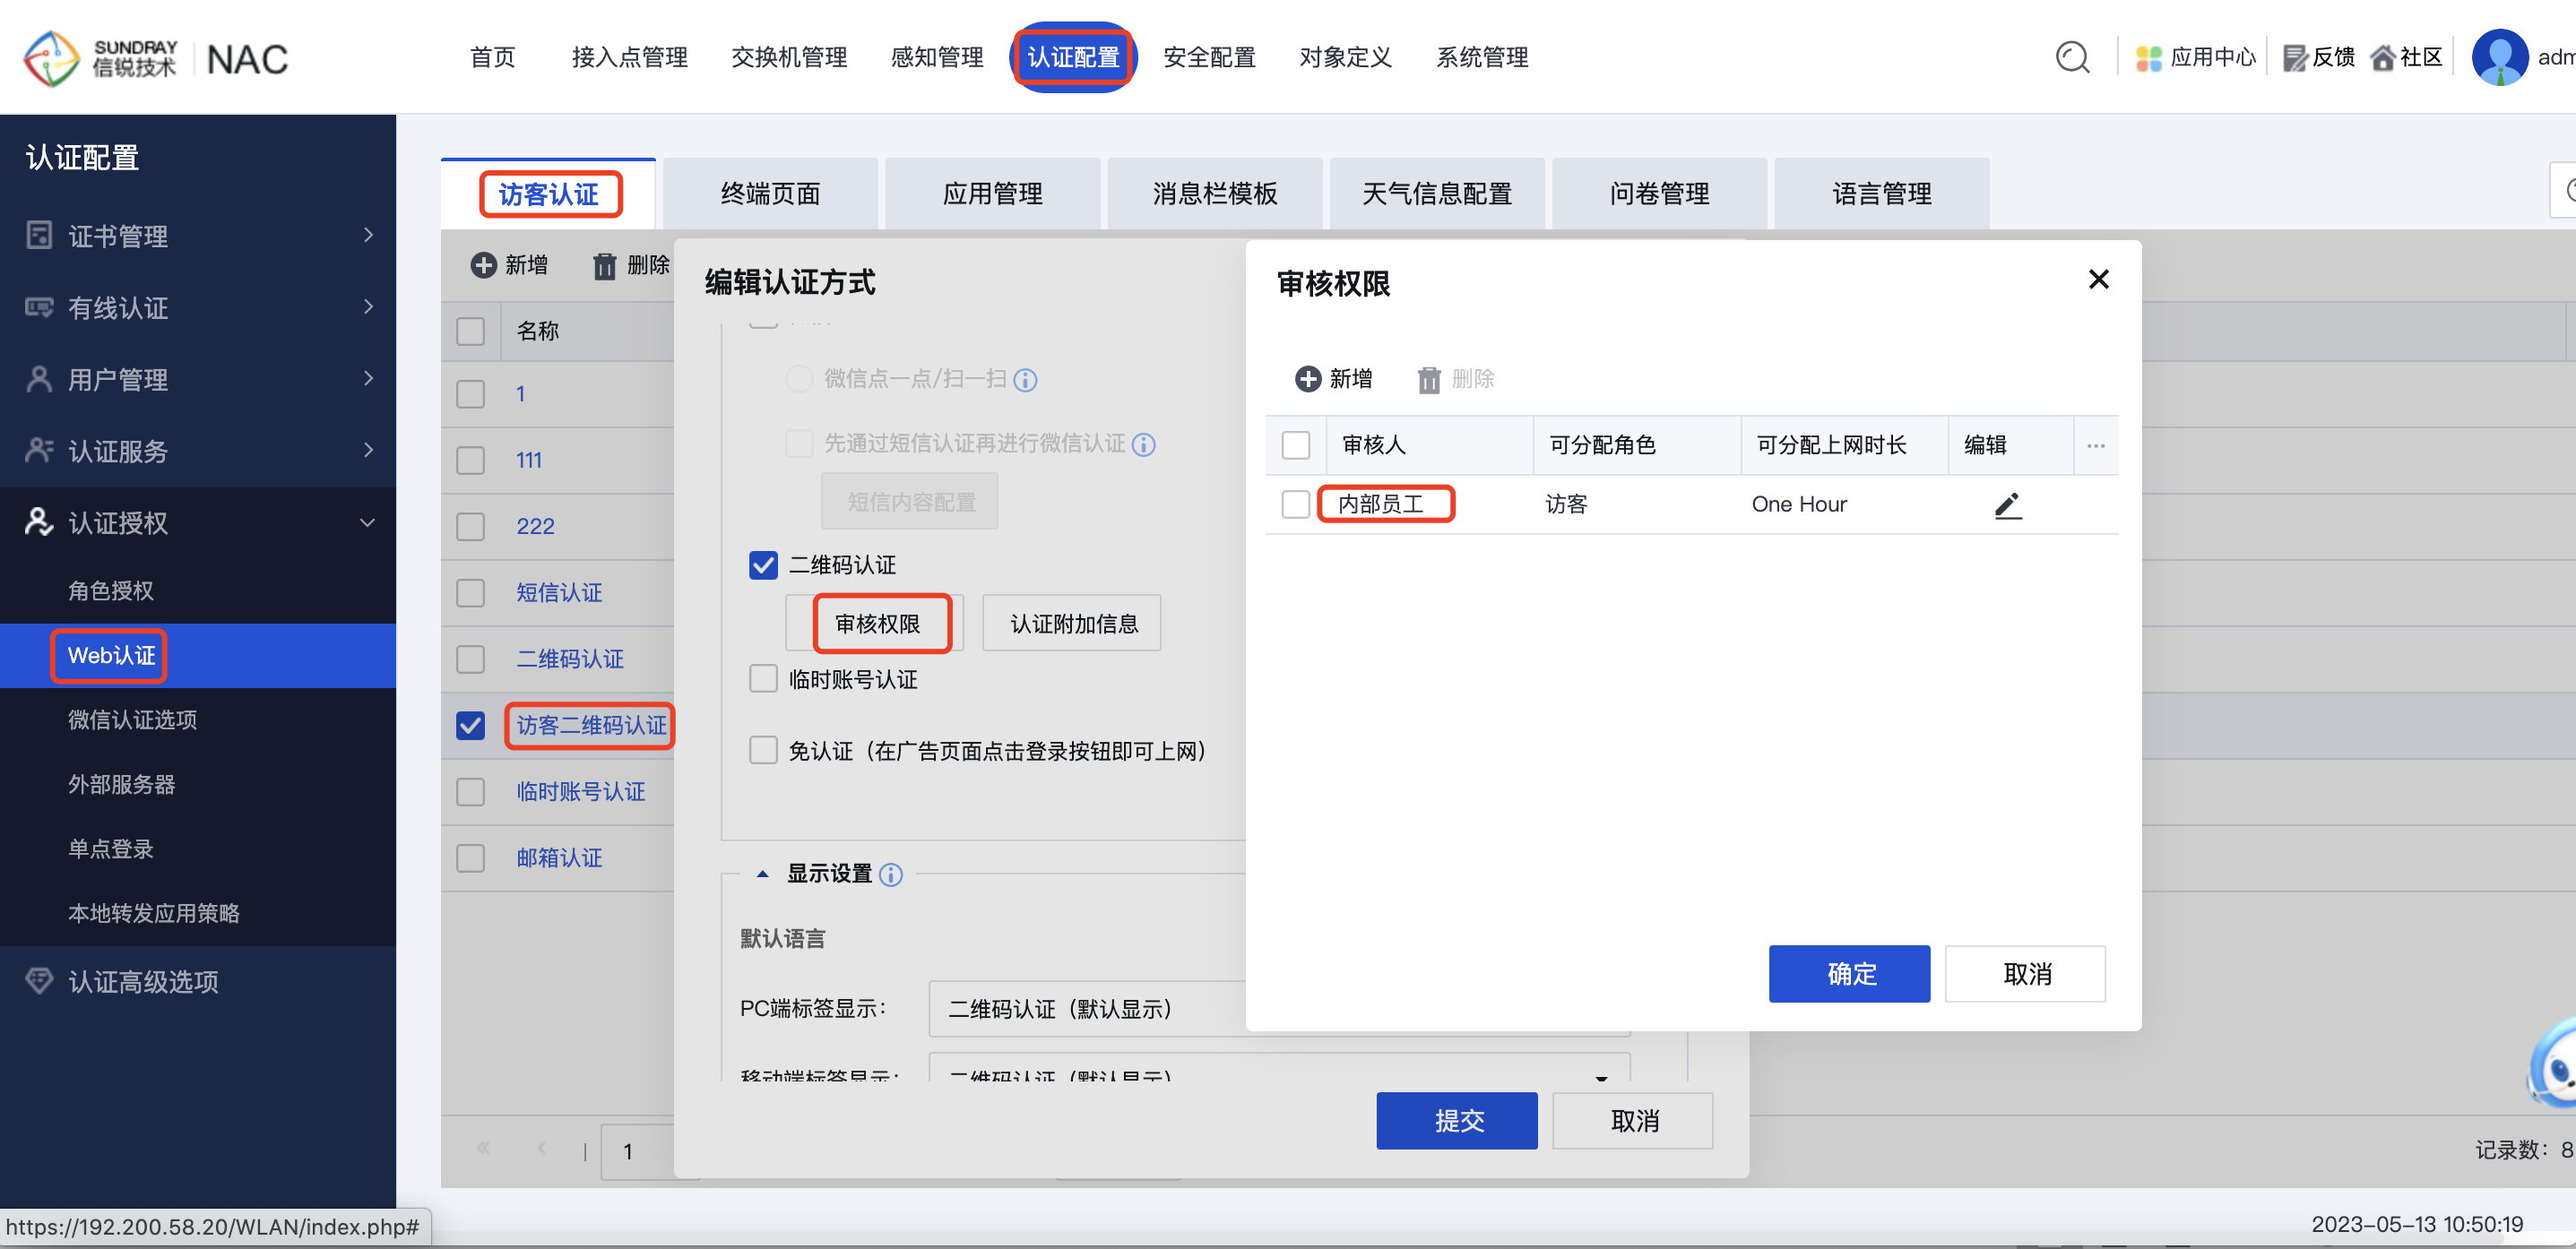This screenshot has height=1249, width=2576.
Task: Click the 审核权限 button
Action: (876, 624)
